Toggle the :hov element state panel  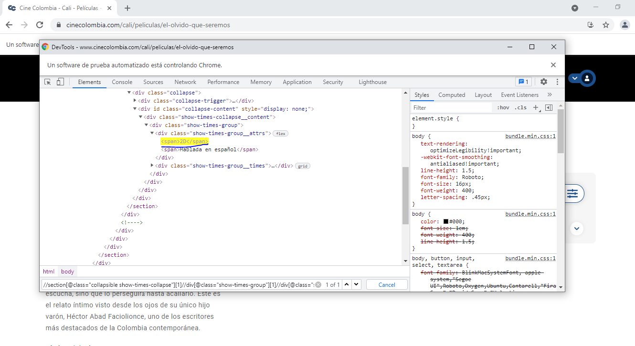pos(503,108)
